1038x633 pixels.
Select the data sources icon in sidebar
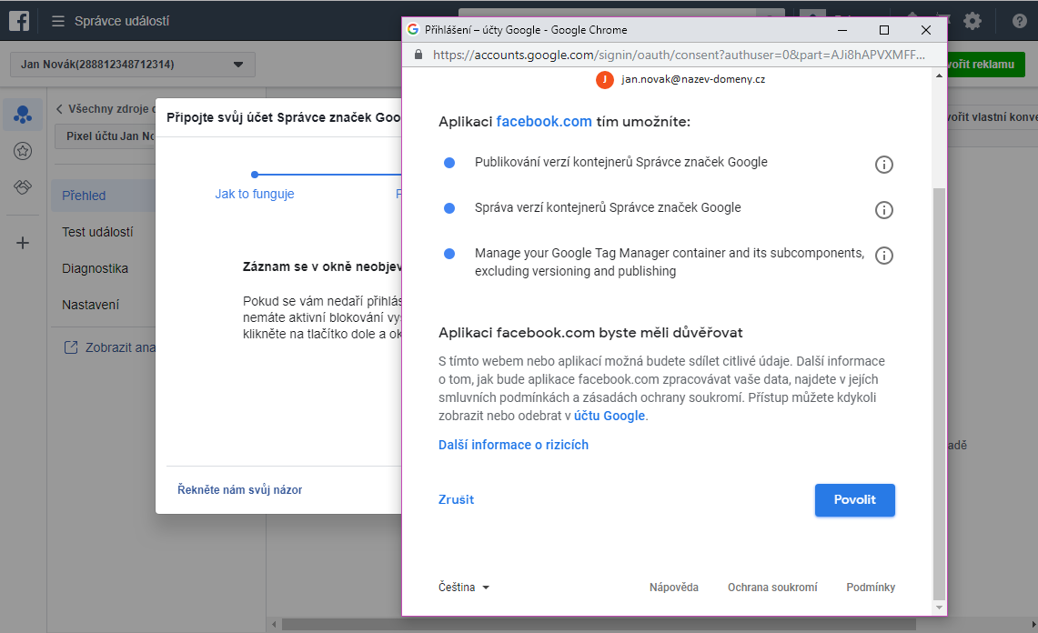pyautogui.click(x=23, y=115)
